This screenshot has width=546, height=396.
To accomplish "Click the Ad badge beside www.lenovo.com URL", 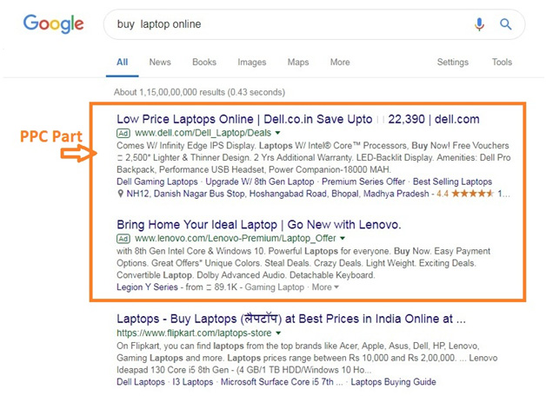I will tap(123, 239).
